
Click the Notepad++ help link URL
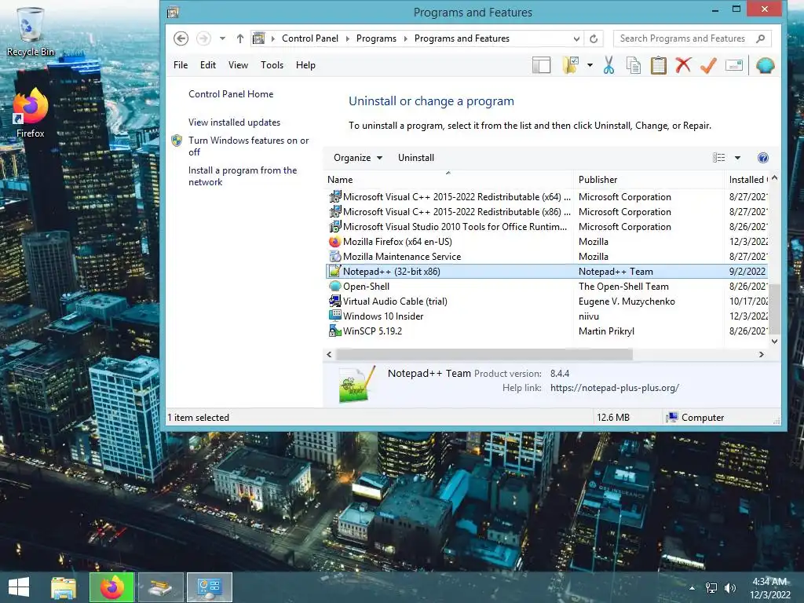coord(614,388)
